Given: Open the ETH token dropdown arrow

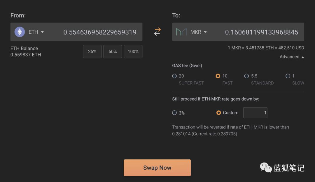Looking at the screenshot, I should click(42, 32).
